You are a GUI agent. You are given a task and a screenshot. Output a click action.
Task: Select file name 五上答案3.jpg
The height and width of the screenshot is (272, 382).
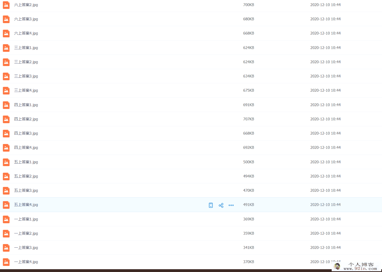click(26, 190)
